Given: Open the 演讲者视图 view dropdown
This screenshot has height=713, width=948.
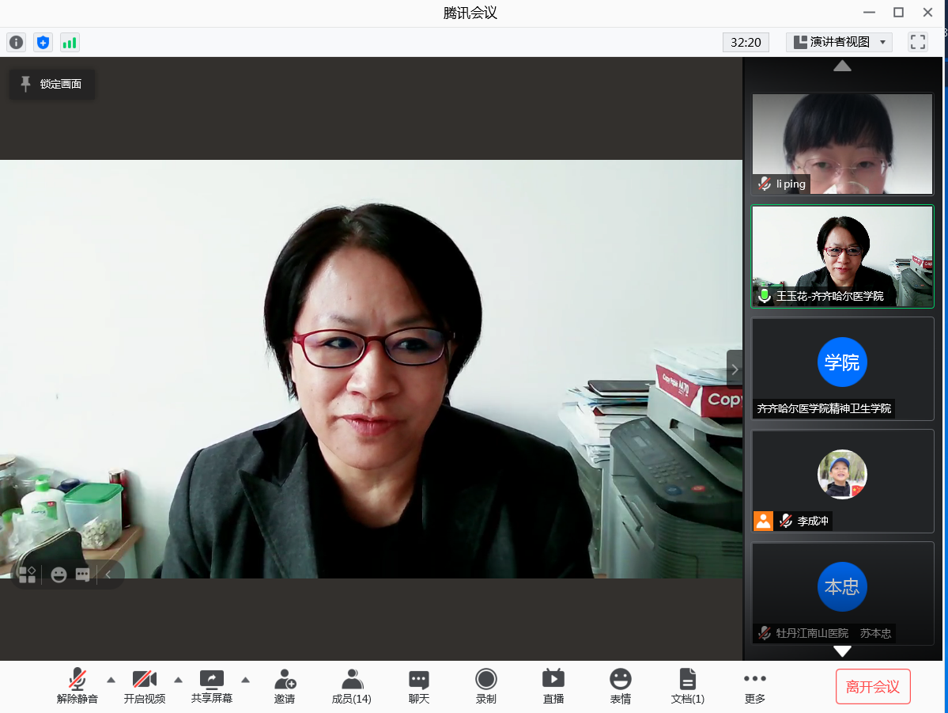Looking at the screenshot, I should point(839,42).
